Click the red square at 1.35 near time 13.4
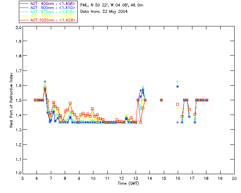The width and height of the screenshot is (241, 193). click(140, 123)
